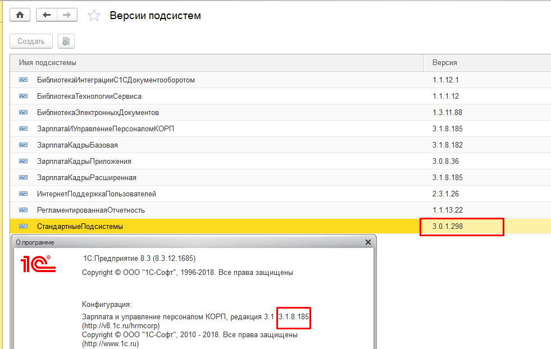Select row icon for ЗарплатаИУправлениеПерсоналомКОРП
The width and height of the screenshot is (551, 349).
(23, 129)
